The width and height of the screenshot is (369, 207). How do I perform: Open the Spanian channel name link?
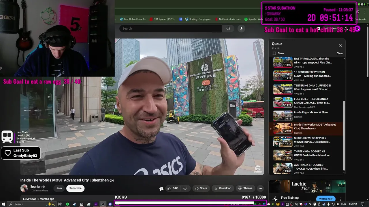pyautogui.click(x=36, y=187)
